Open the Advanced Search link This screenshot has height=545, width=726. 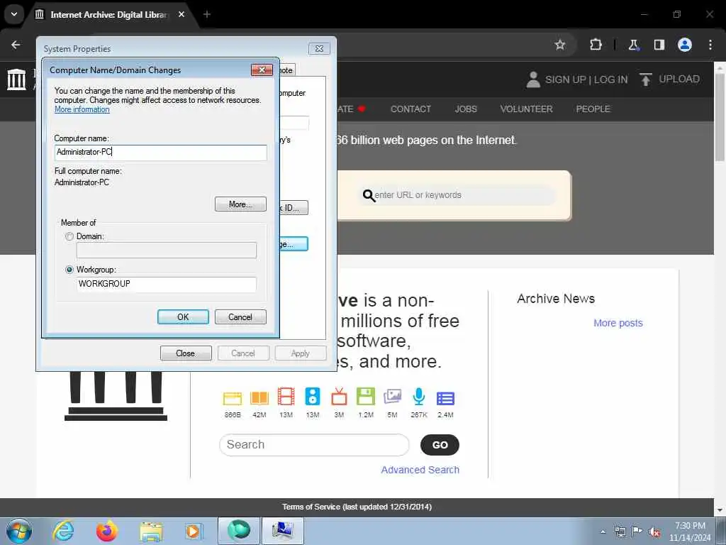point(420,470)
